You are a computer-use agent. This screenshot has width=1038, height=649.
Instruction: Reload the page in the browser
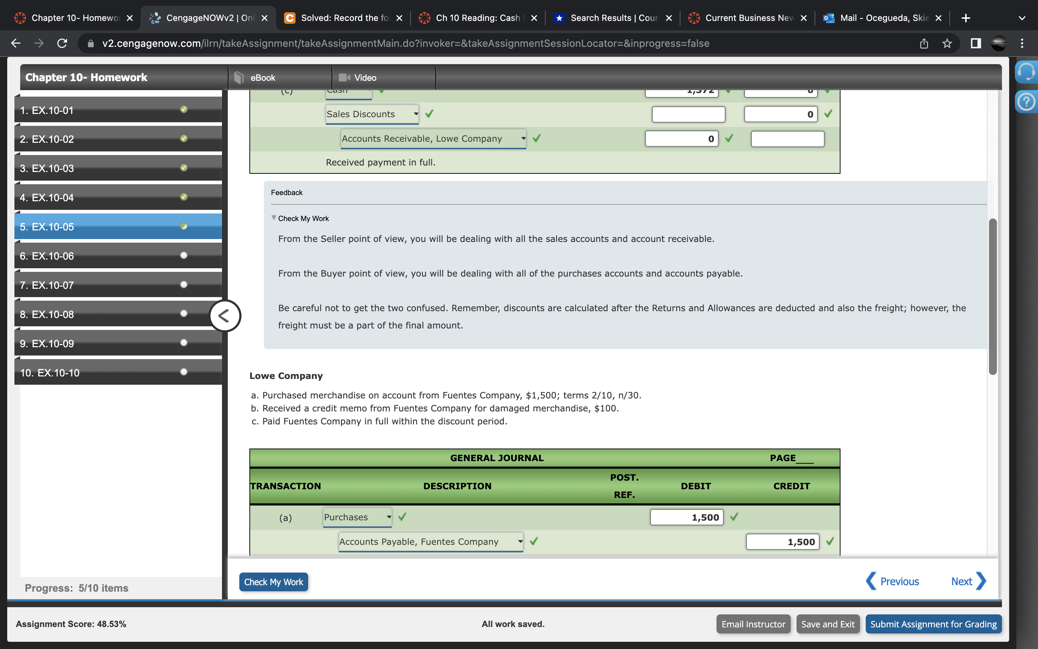(62, 43)
